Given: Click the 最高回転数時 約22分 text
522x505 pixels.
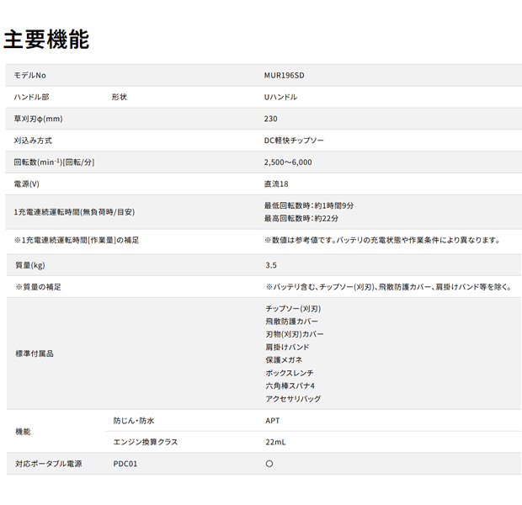Looking at the screenshot, I should (x=301, y=218).
